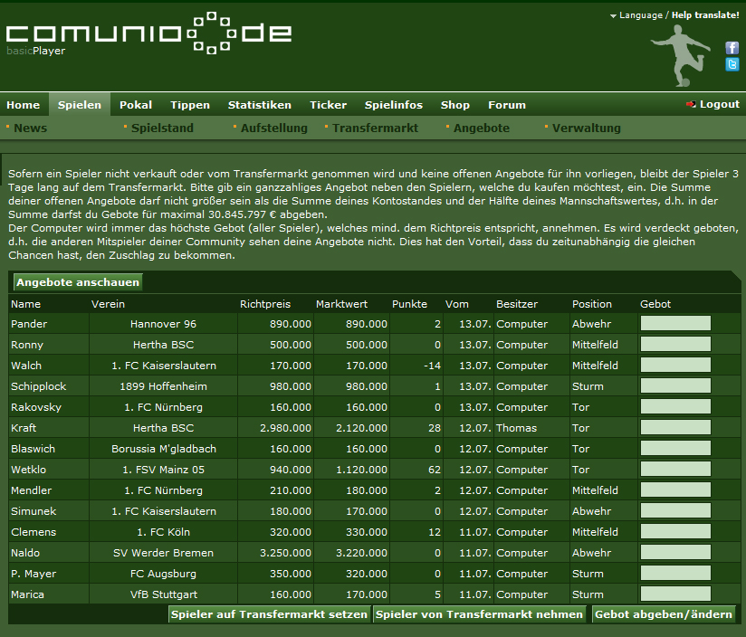Click the bid field for Walch

675,365
